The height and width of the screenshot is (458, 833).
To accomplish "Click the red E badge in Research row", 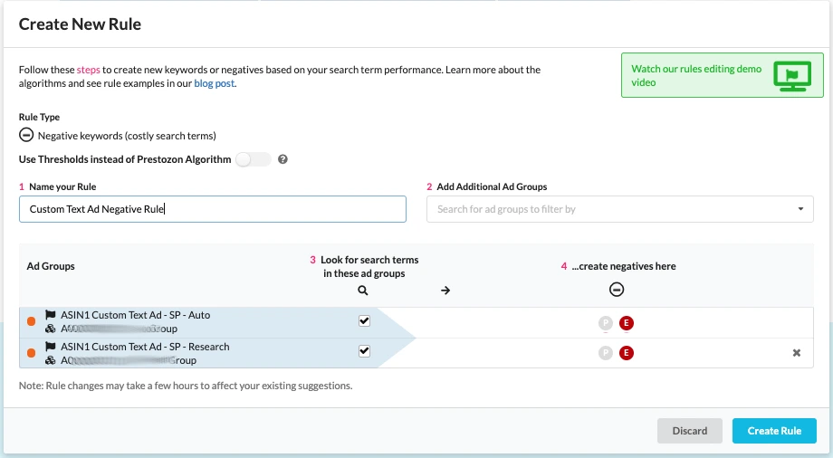I will point(627,353).
